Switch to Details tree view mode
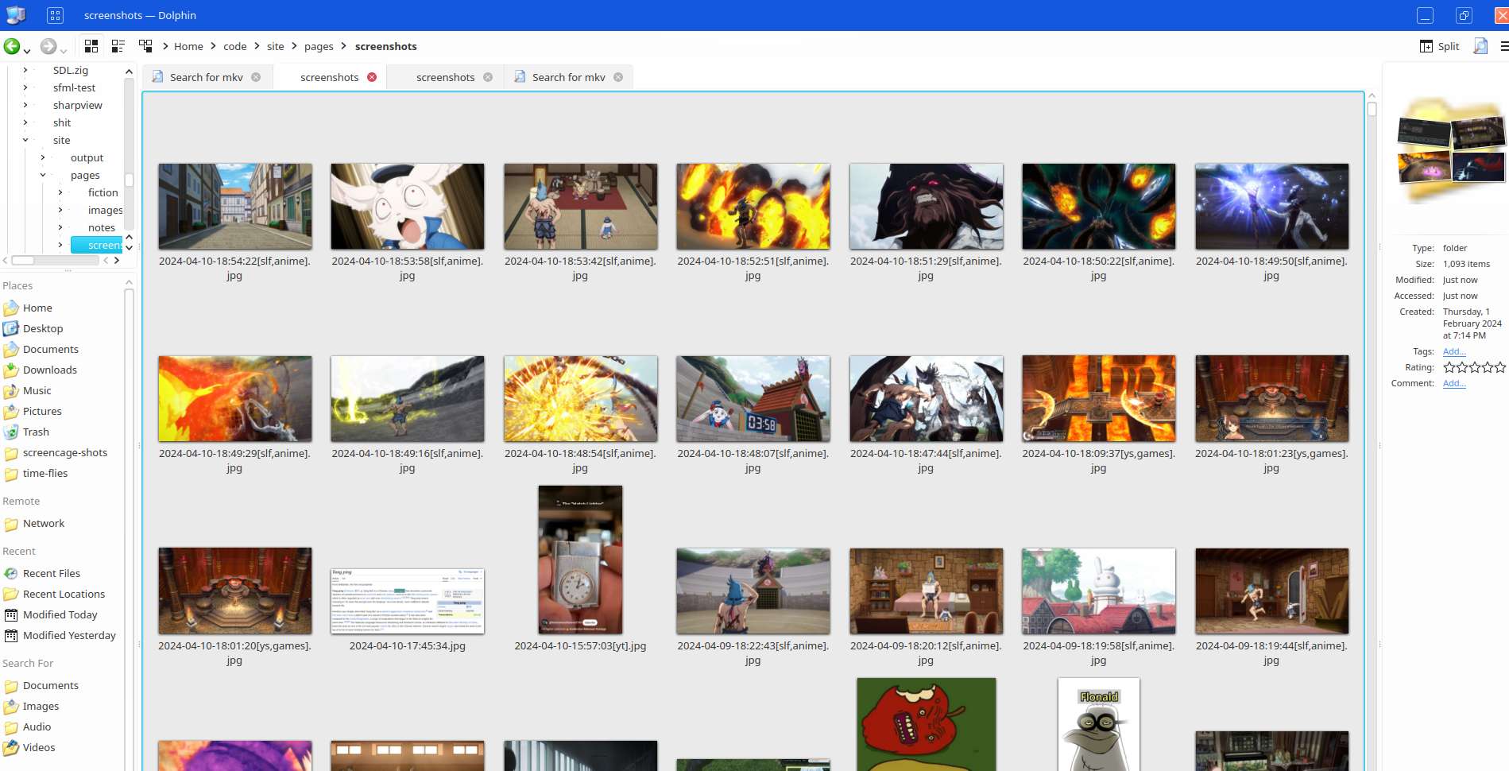 click(x=145, y=46)
